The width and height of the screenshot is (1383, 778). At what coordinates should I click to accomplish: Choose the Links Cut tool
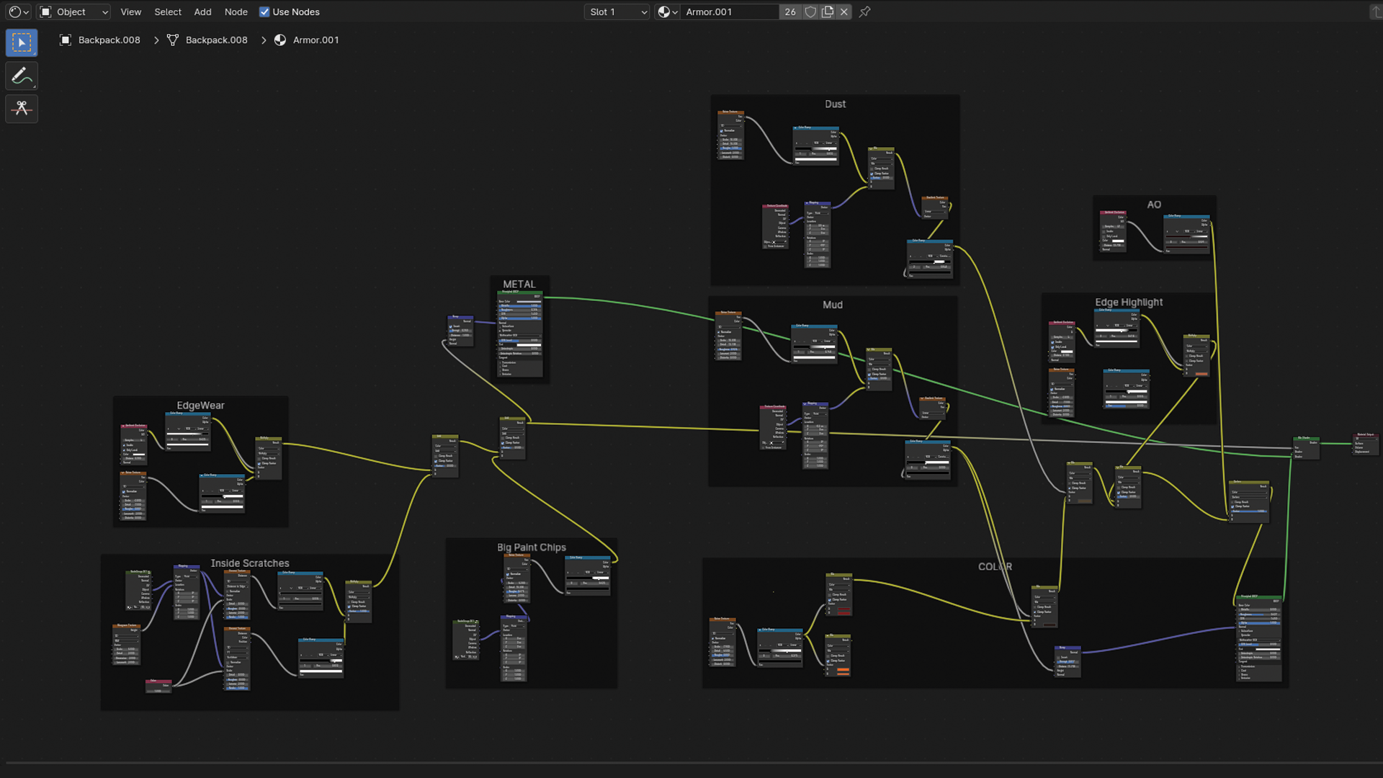click(x=22, y=109)
